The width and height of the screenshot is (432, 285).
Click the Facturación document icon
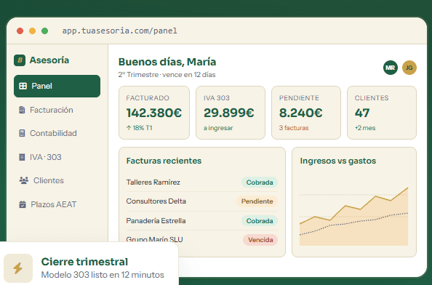22,110
